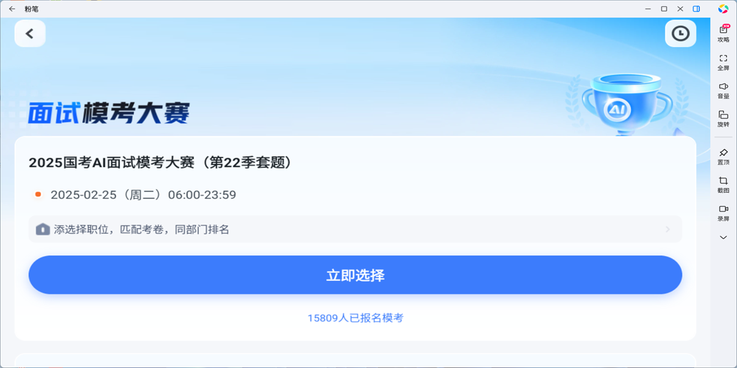Click the colorful Fenbi logo in sidebar
Screen dimensions: 737x368
723,8
